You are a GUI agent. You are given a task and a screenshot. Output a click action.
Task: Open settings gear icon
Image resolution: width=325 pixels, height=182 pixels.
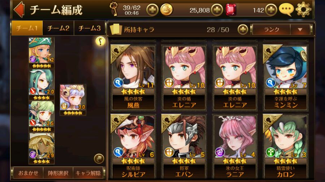(x=303, y=9)
